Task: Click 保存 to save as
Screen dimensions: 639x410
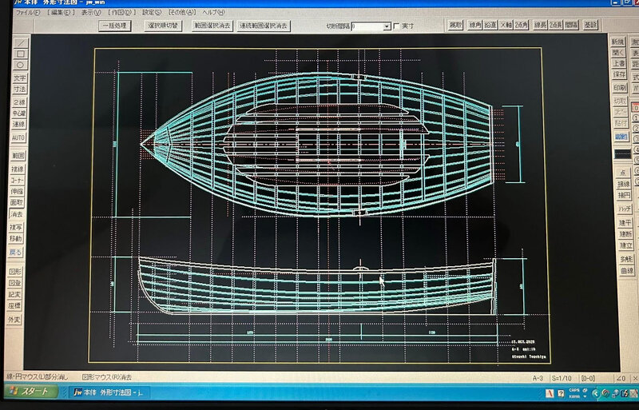Action: click(x=619, y=74)
